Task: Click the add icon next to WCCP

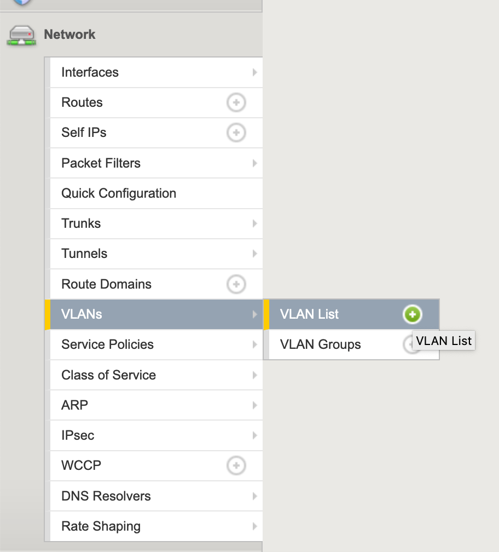Action: point(236,465)
